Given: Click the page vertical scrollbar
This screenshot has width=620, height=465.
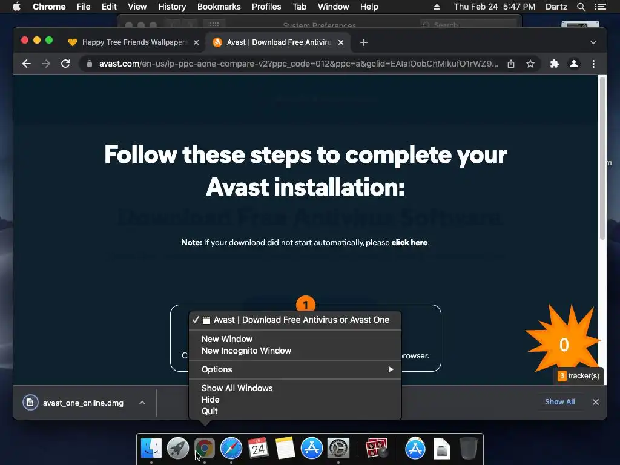Looking at the screenshot, I should coord(602,158).
